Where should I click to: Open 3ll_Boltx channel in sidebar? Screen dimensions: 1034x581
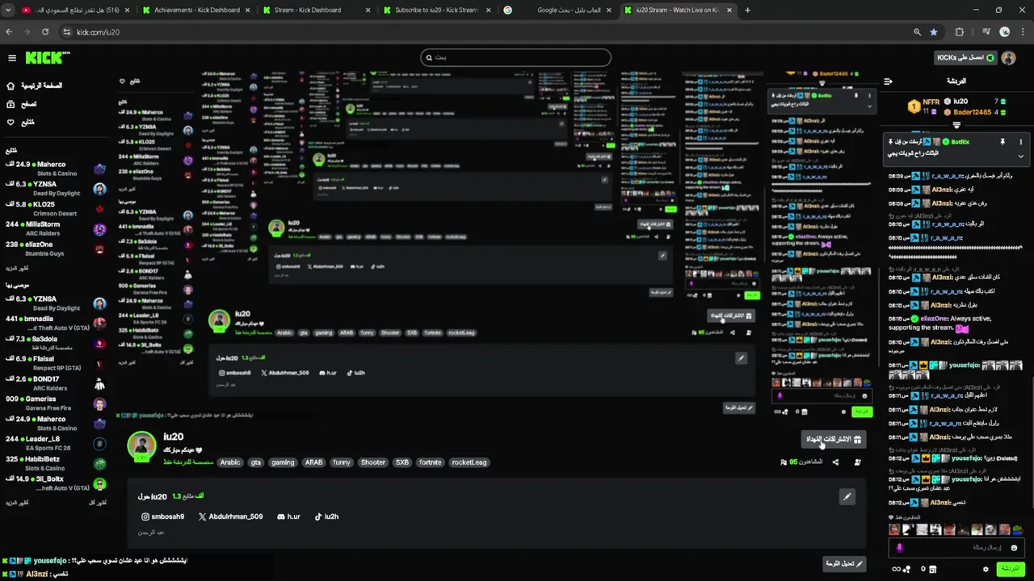[x=55, y=483]
